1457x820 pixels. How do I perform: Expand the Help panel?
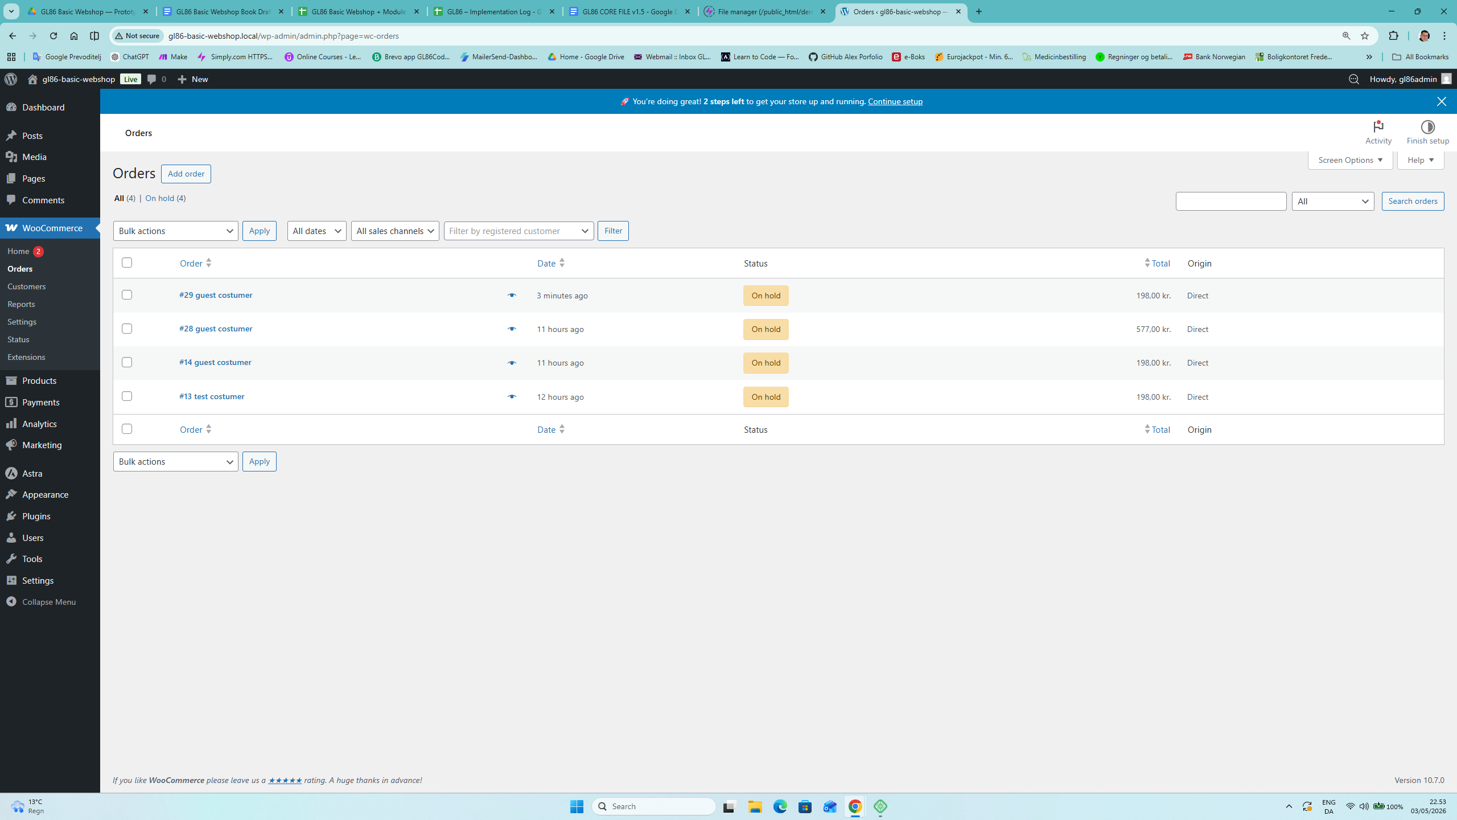click(1421, 160)
